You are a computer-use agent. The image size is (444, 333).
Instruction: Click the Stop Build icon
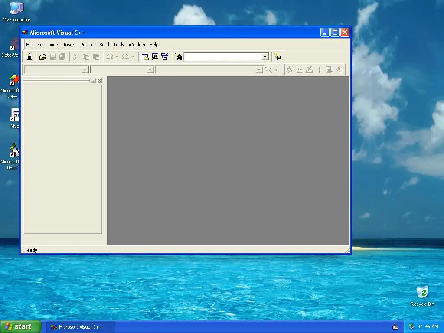[x=310, y=70]
